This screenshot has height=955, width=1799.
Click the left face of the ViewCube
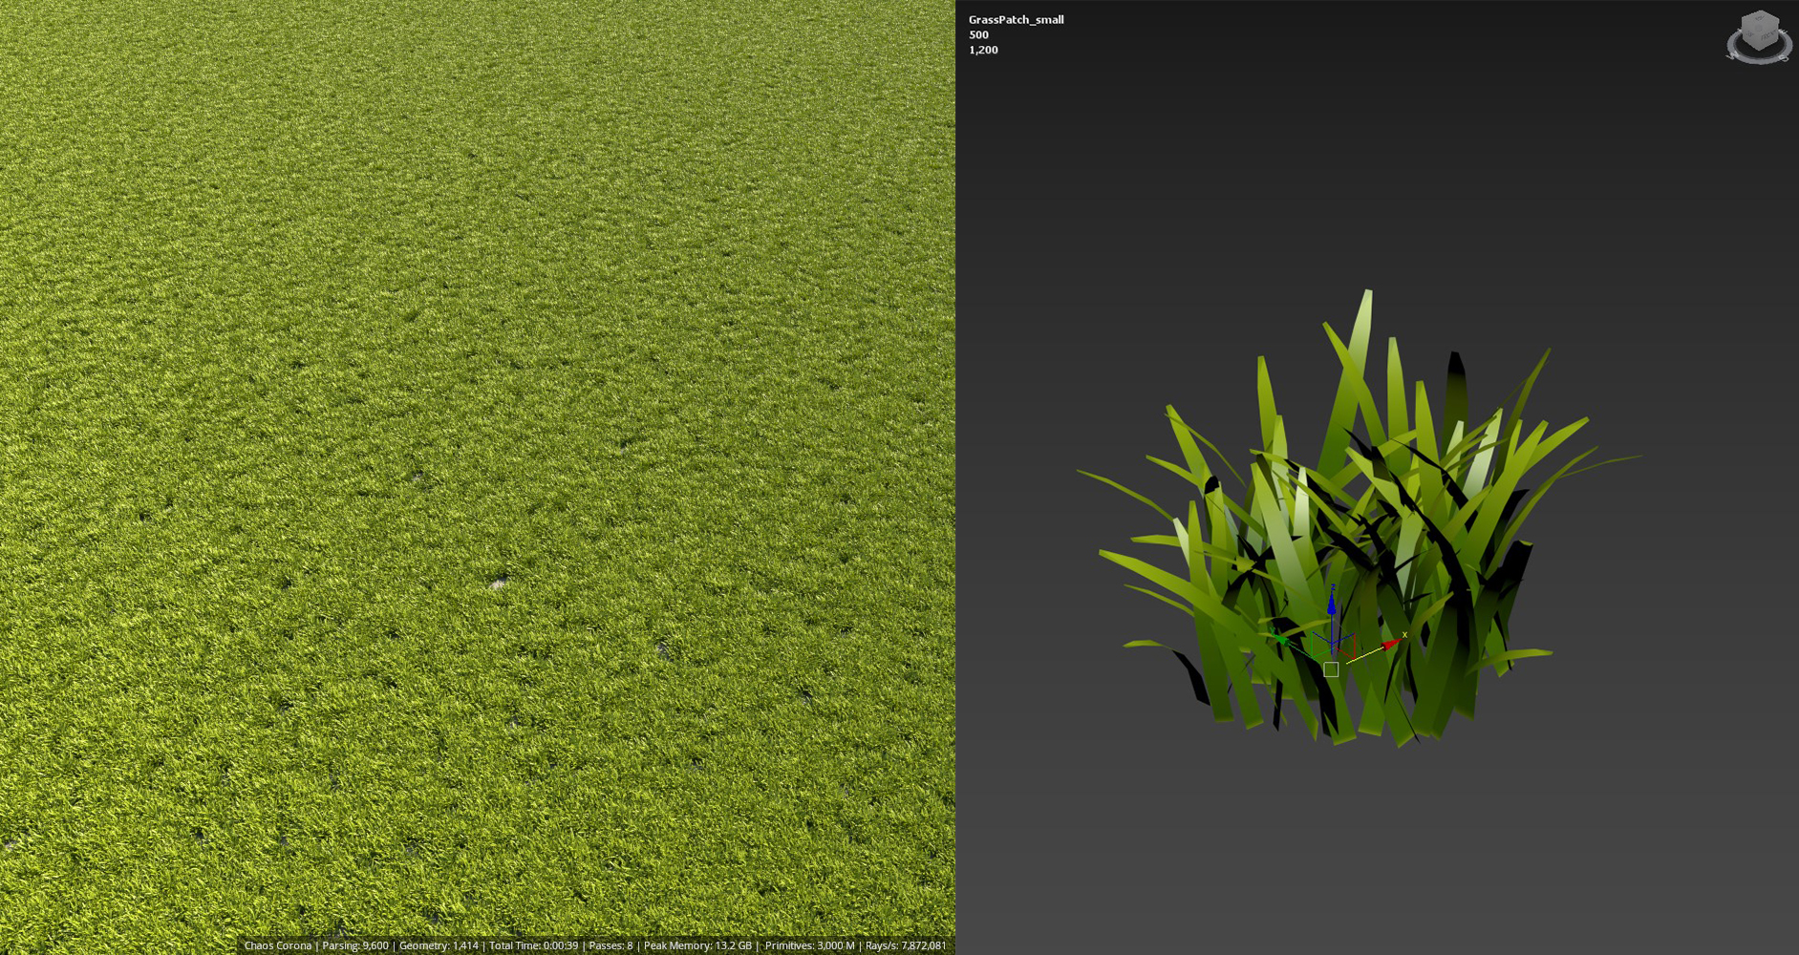pyautogui.click(x=1750, y=34)
